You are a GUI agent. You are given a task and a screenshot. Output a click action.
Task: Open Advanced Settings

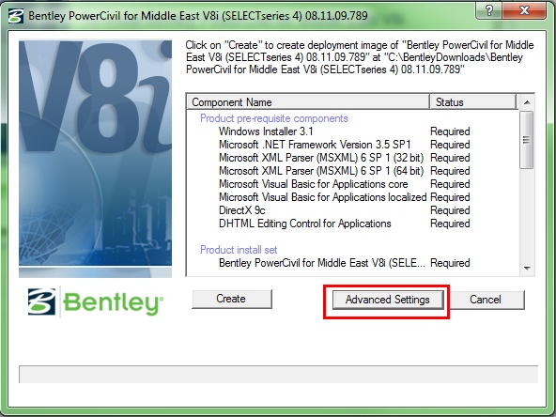[x=388, y=300]
